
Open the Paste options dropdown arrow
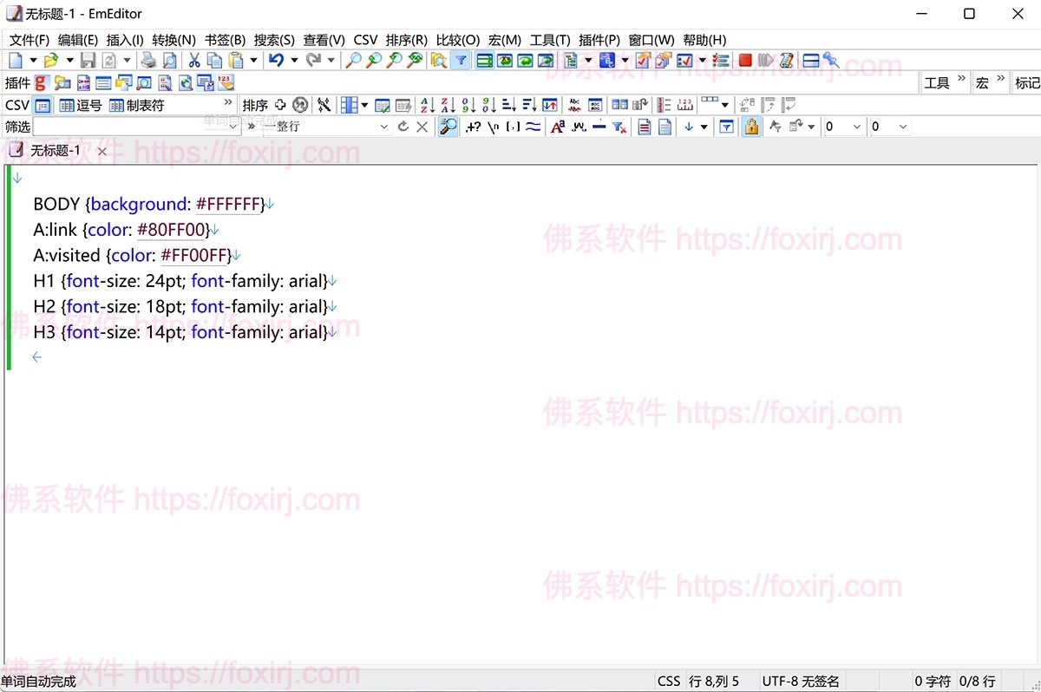point(253,60)
